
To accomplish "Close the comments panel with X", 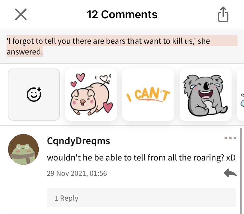I will click(21, 14).
